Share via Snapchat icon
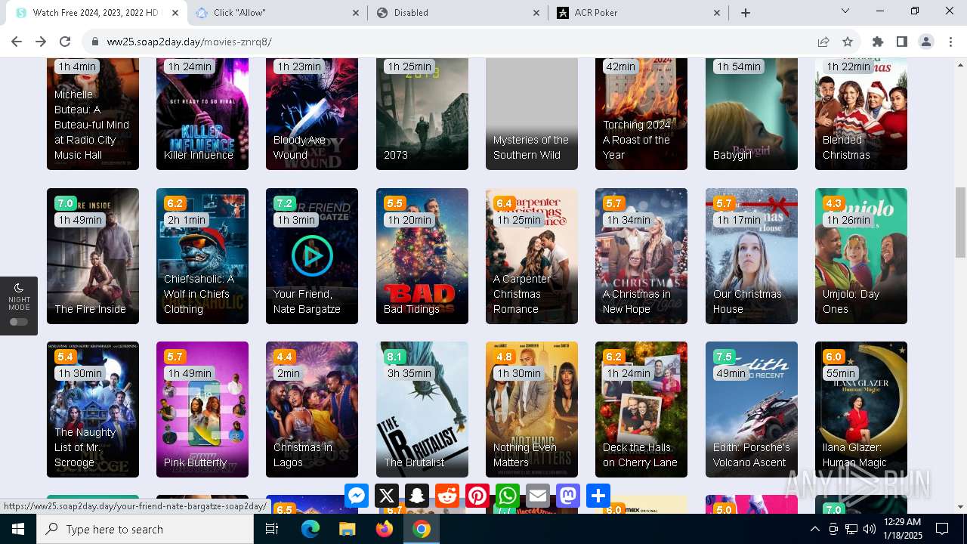This screenshot has width=967, height=544. click(417, 496)
